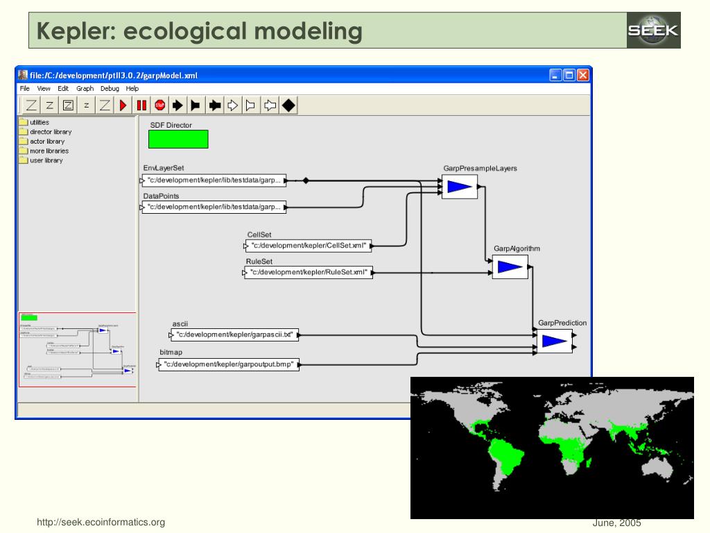This screenshot has width=710, height=533.
Task: Minimize the garpModel.xml window
Action: [x=555, y=75]
